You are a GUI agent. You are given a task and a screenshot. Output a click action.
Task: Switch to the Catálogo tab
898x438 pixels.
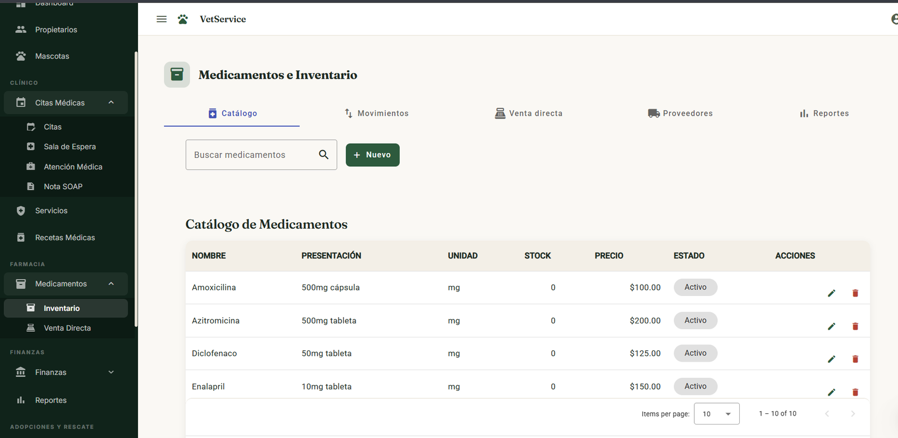[232, 113]
